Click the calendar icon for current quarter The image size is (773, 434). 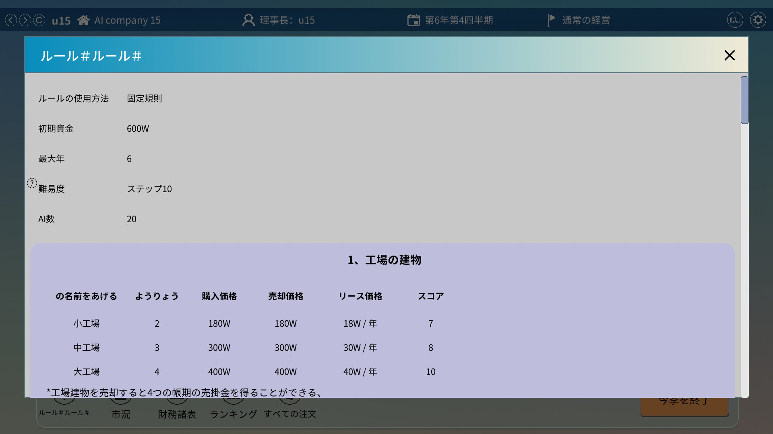click(x=413, y=20)
